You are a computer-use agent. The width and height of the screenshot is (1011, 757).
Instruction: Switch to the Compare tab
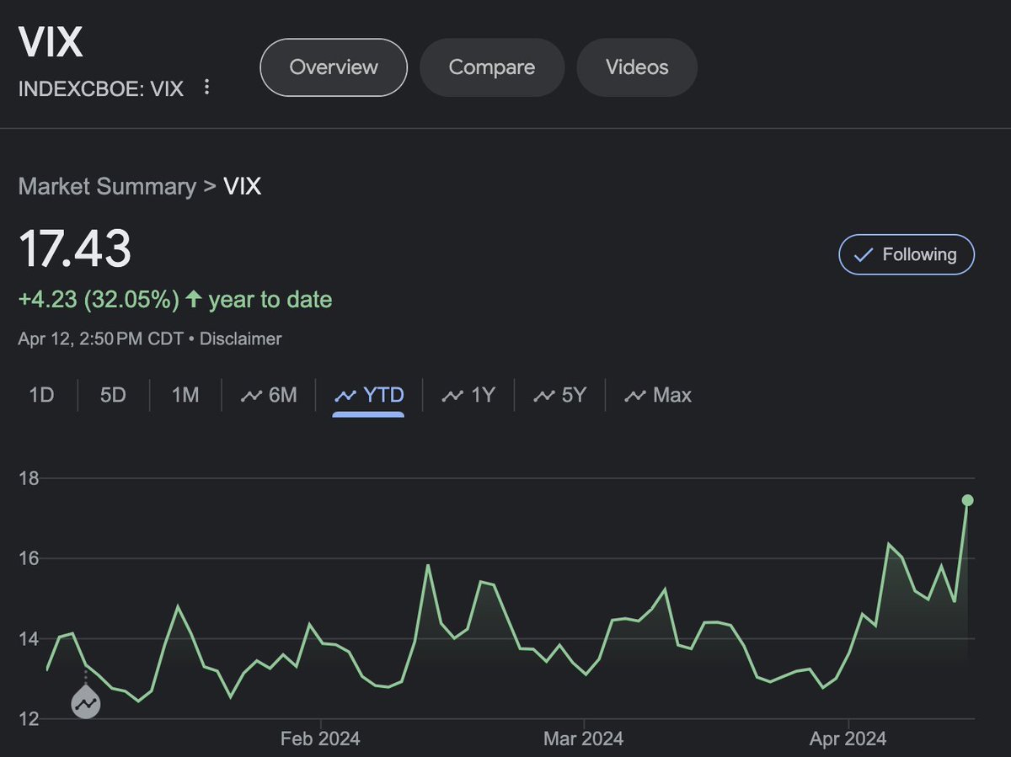pos(492,67)
